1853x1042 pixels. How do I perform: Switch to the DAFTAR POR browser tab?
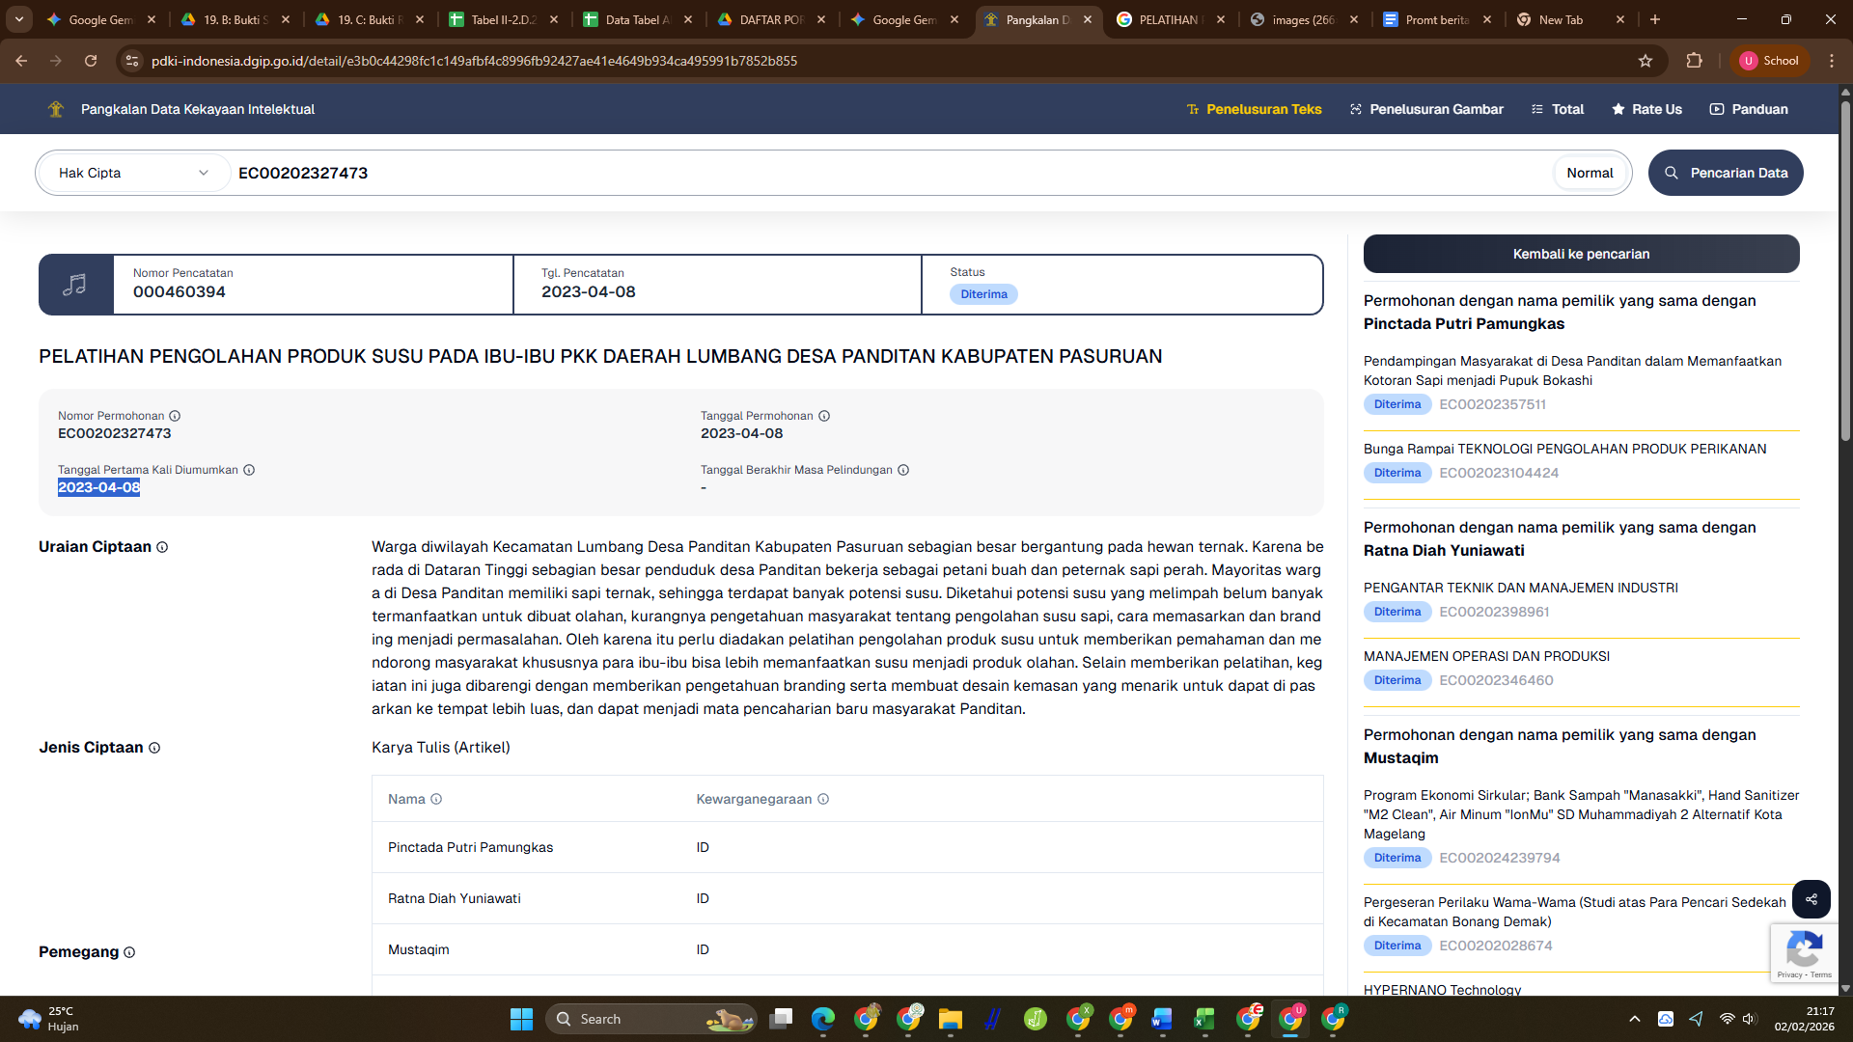pos(772,19)
